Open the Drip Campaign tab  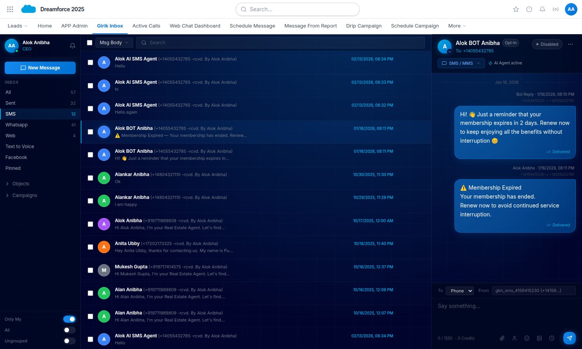point(364,26)
